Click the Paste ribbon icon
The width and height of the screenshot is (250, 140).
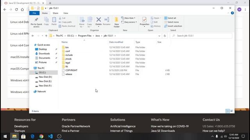[54, 20]
